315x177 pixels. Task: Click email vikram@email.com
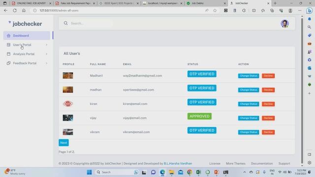coord(136,132)
